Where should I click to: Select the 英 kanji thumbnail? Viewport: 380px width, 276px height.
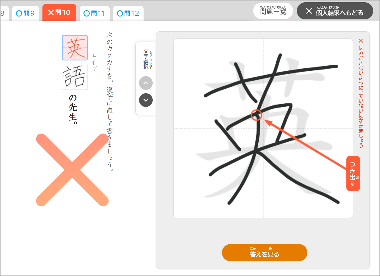tap(75, 48)
